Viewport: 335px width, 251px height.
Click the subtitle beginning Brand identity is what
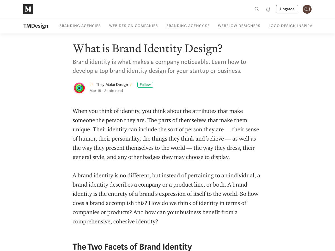[159, 66]
